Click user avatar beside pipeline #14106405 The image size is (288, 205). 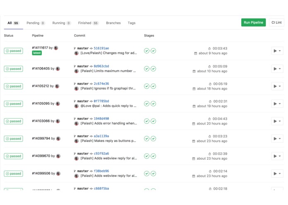(58, 68)
